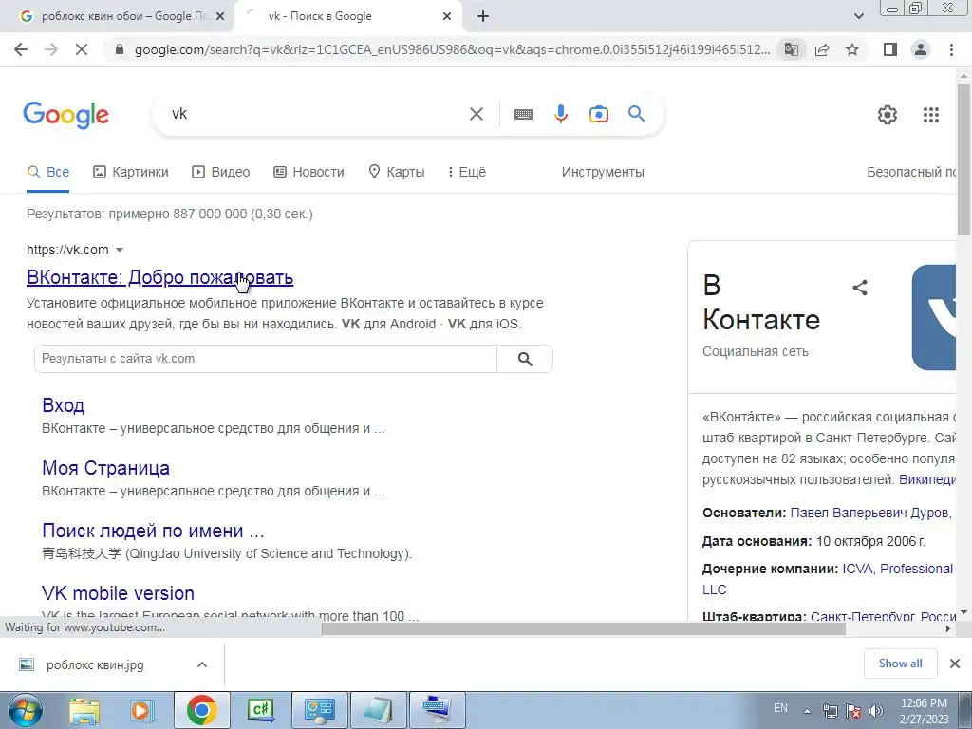Viewport: 972px width, 729px height.
Task: Open the Chrome profile avatar
Action: [x=921, y=49]
